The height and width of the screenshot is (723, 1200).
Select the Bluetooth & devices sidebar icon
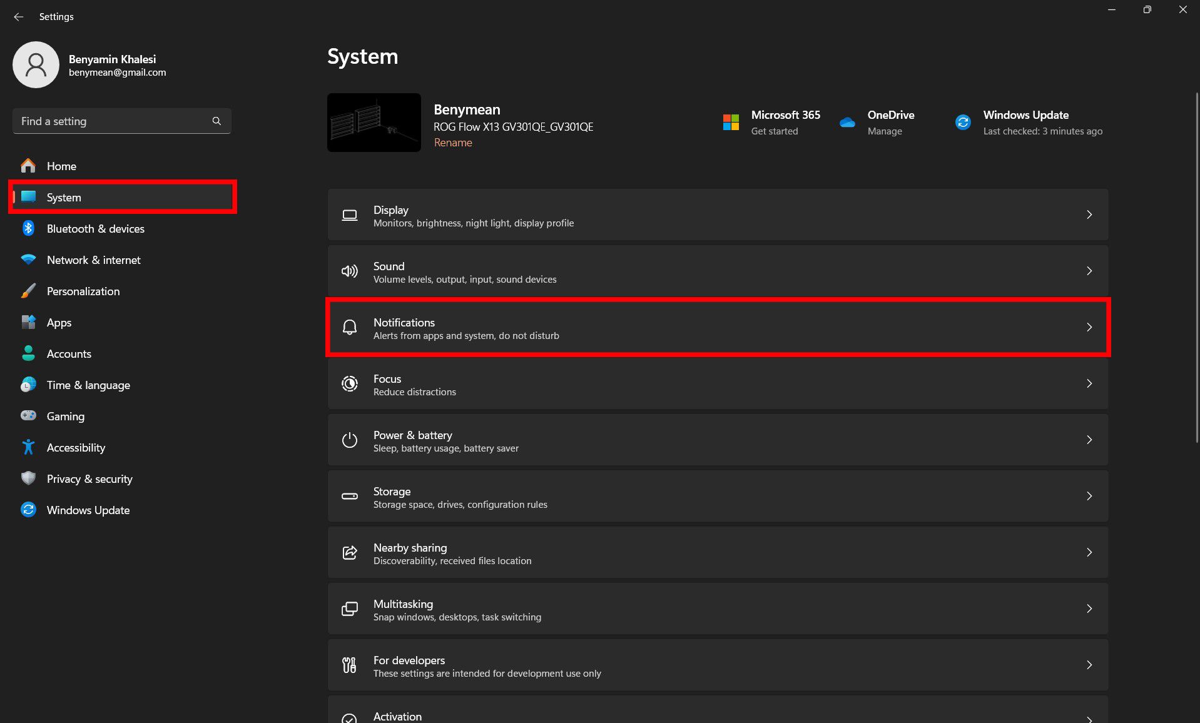[28, 228]
